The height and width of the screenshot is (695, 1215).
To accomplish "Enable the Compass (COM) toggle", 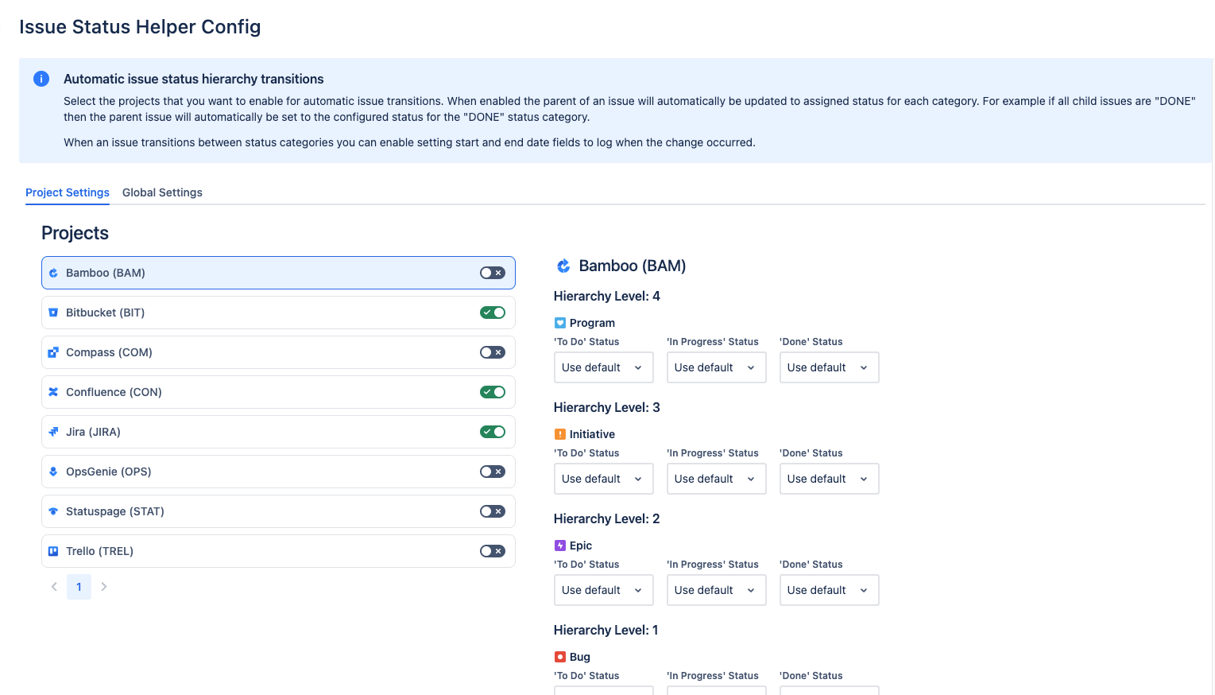I will click(493, 352).
